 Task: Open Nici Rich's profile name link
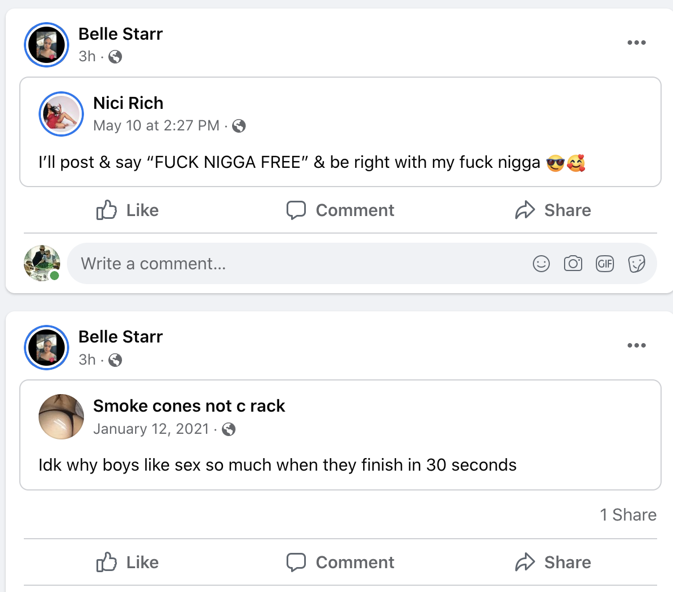tap(128, 103)
